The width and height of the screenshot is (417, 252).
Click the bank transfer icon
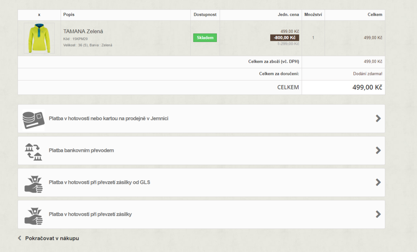click(33, 152)
